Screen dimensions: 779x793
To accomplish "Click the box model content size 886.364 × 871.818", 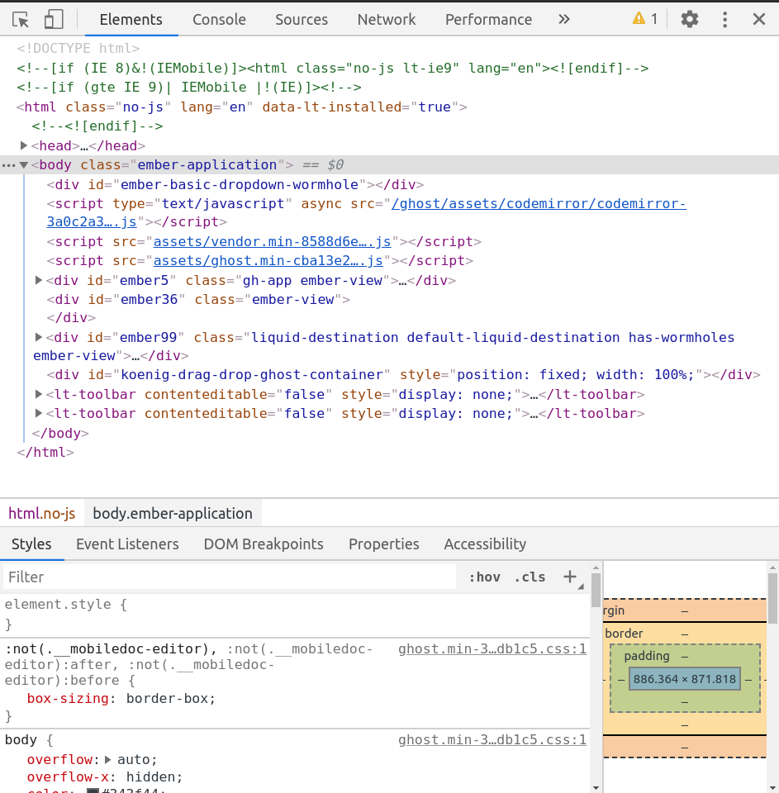I will (x=684, y=679).
